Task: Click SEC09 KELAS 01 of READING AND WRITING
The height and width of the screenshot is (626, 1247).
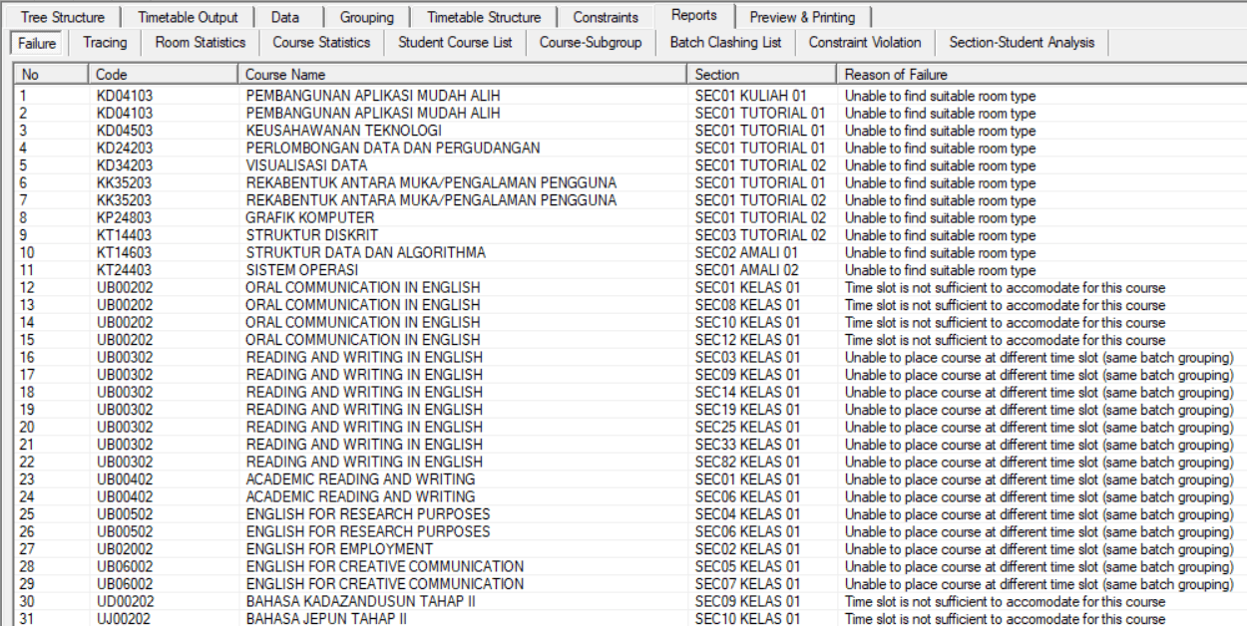Action: click(x=747, y=375)
